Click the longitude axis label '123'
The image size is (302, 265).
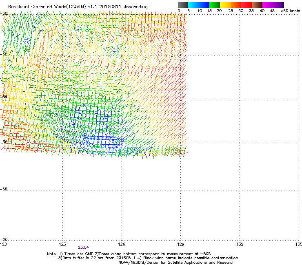[x=62, y=244]
